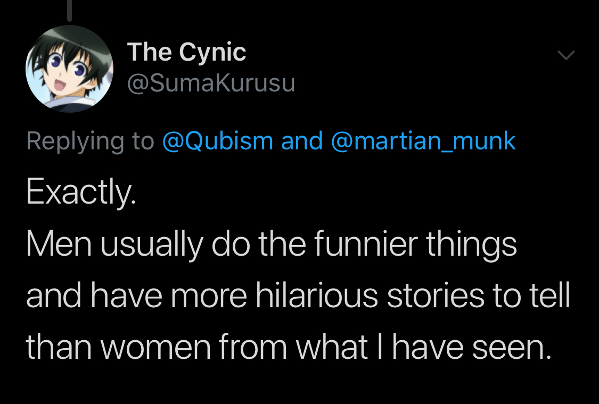This screenshot has height=404, width=599.
Task: Tap the line "and have more hilarious stories to tell"
Action: click(298, 295)
